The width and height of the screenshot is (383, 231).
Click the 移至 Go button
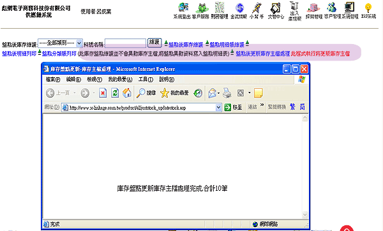[233, 107]
